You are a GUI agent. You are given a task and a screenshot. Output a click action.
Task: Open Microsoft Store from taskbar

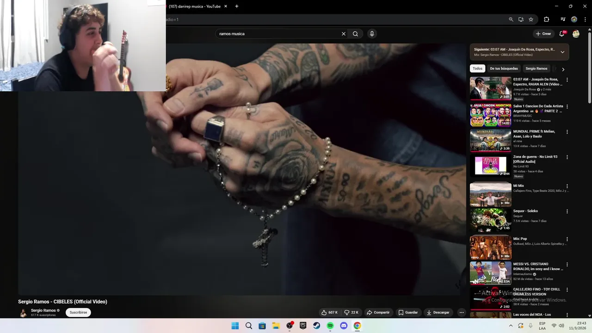pyautogui.click(x=262, y=326)
